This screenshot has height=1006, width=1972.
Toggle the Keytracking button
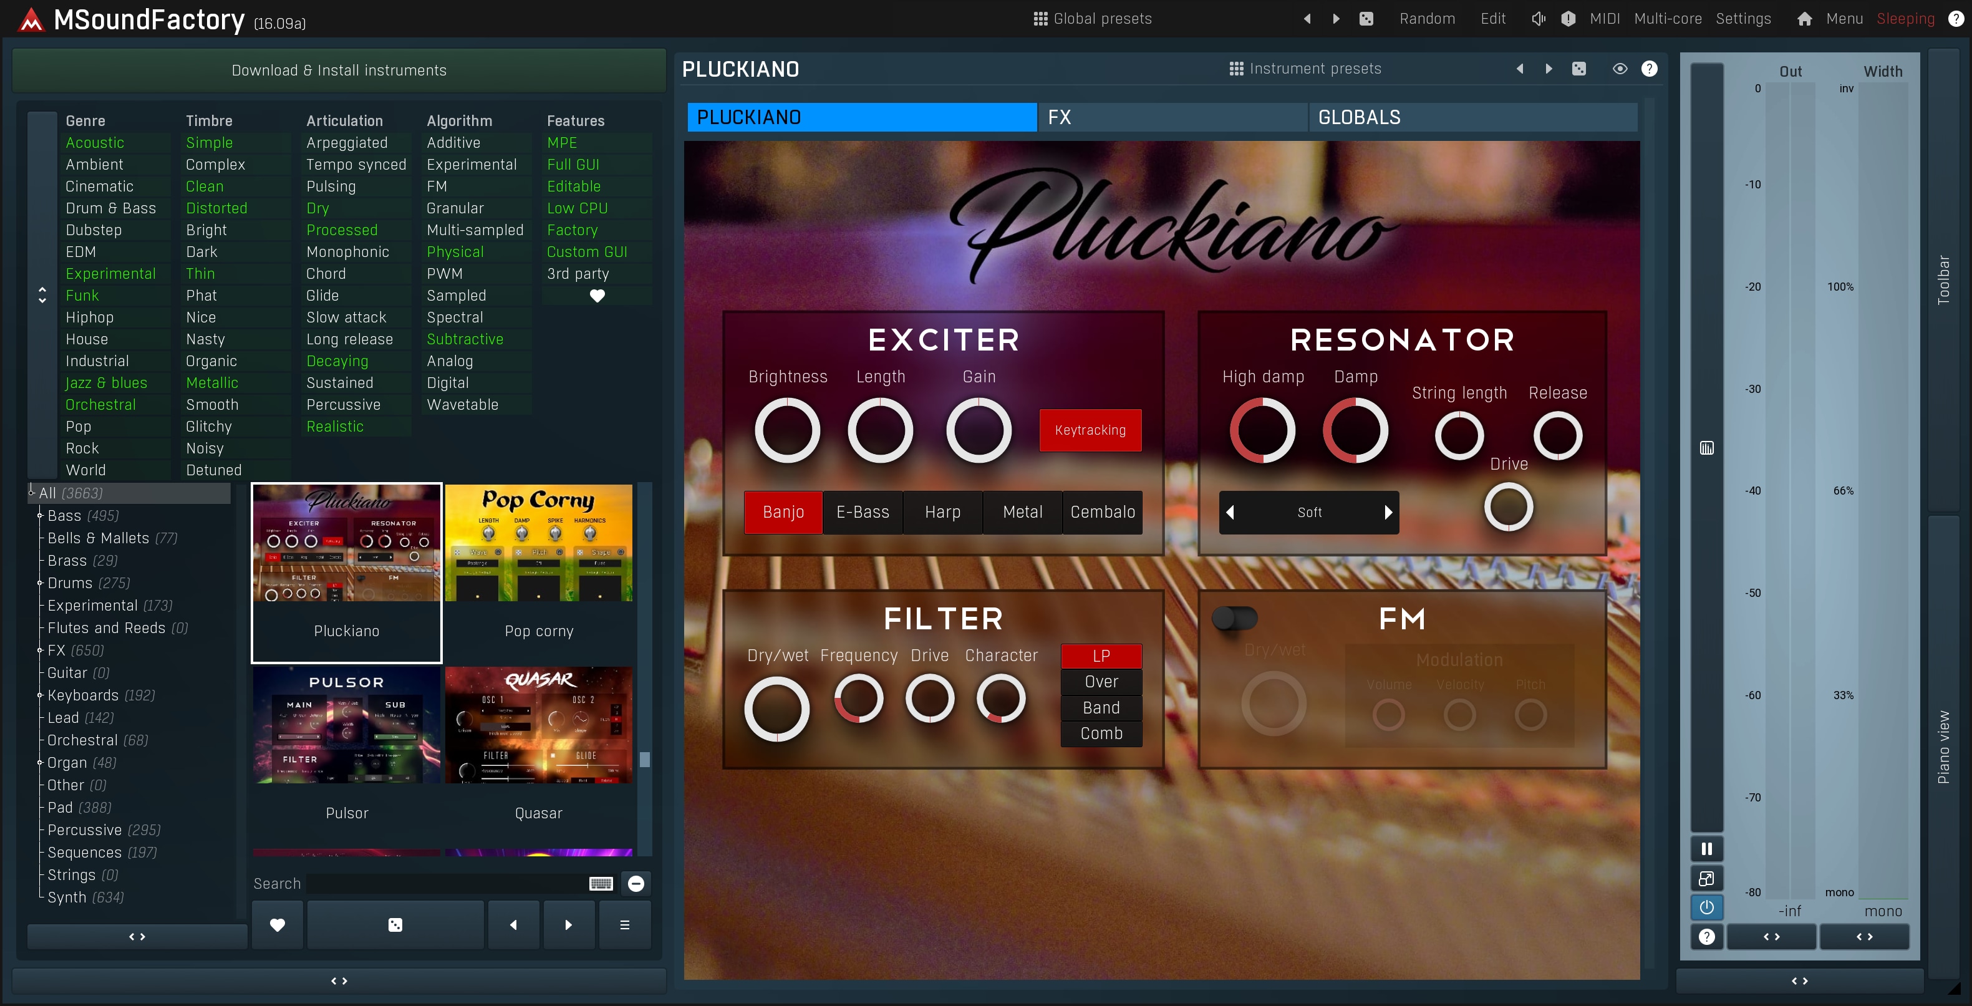1090,430
